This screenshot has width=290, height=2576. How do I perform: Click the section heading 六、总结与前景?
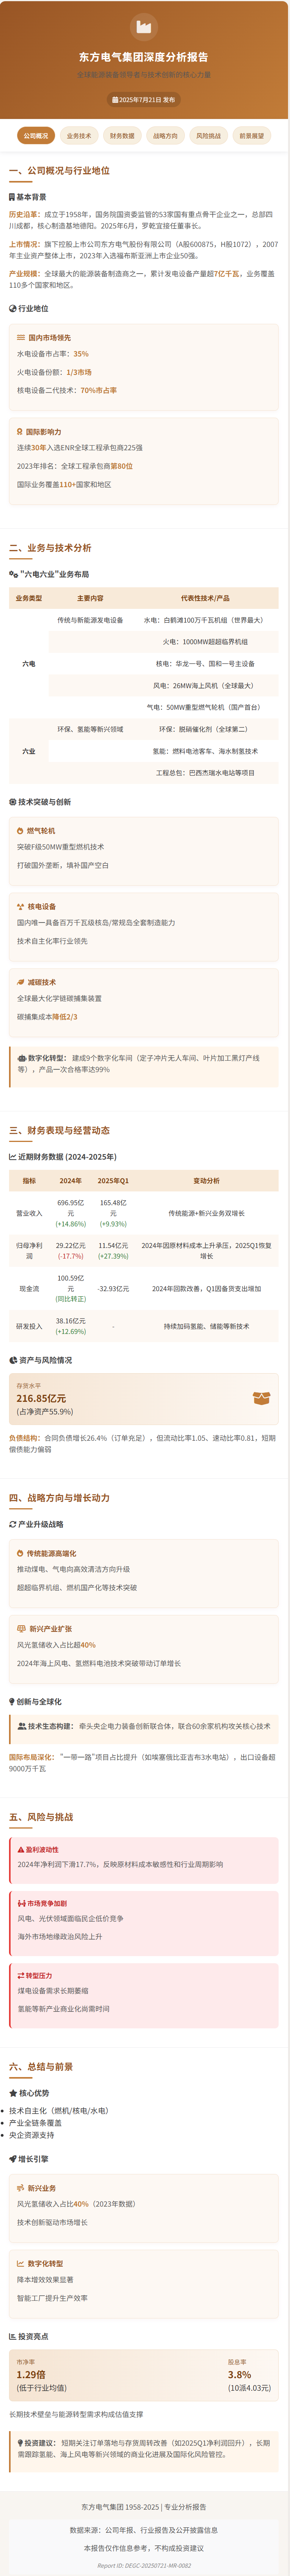[41, 2066]
